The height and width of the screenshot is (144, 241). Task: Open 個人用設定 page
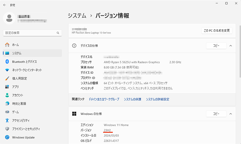coord(32,78)
